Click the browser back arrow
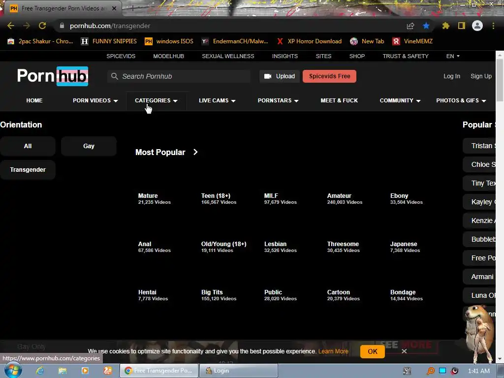This screenshot has width=504, height=378. pyautogui.click(x=11, y=26)
